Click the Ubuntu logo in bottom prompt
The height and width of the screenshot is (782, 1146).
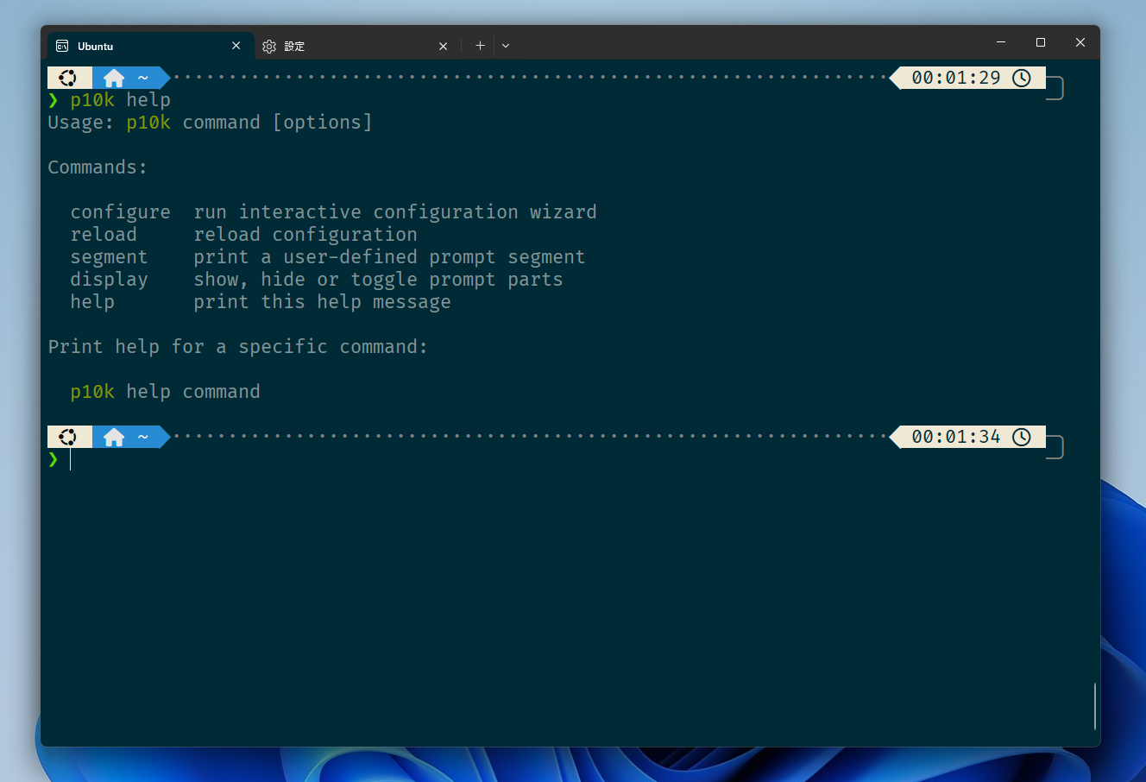point(67,437)
